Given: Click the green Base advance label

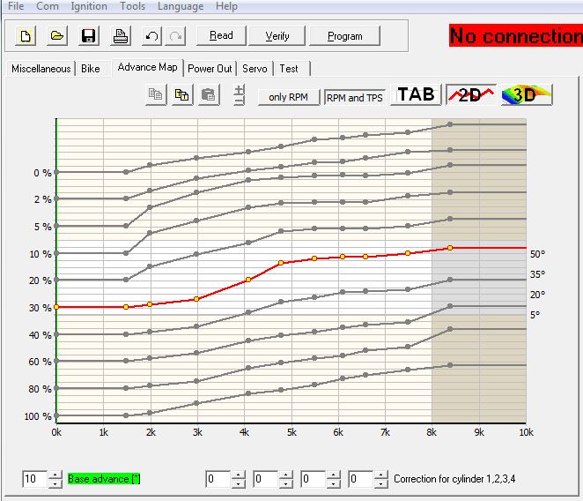Looking at the screenshot, I should coord(104,479).
